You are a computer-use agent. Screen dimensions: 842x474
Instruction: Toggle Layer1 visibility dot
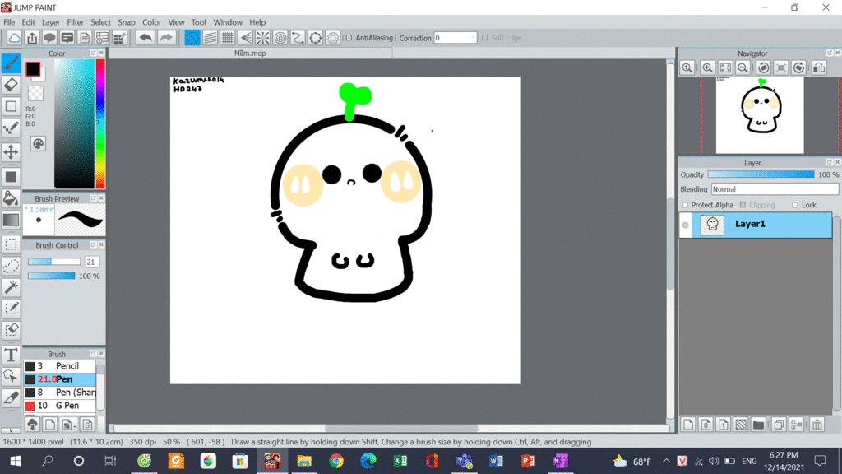(685, 225)
